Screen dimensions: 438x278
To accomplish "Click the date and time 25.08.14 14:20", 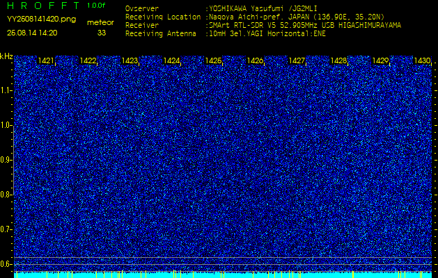I will [x=32, y=33].
